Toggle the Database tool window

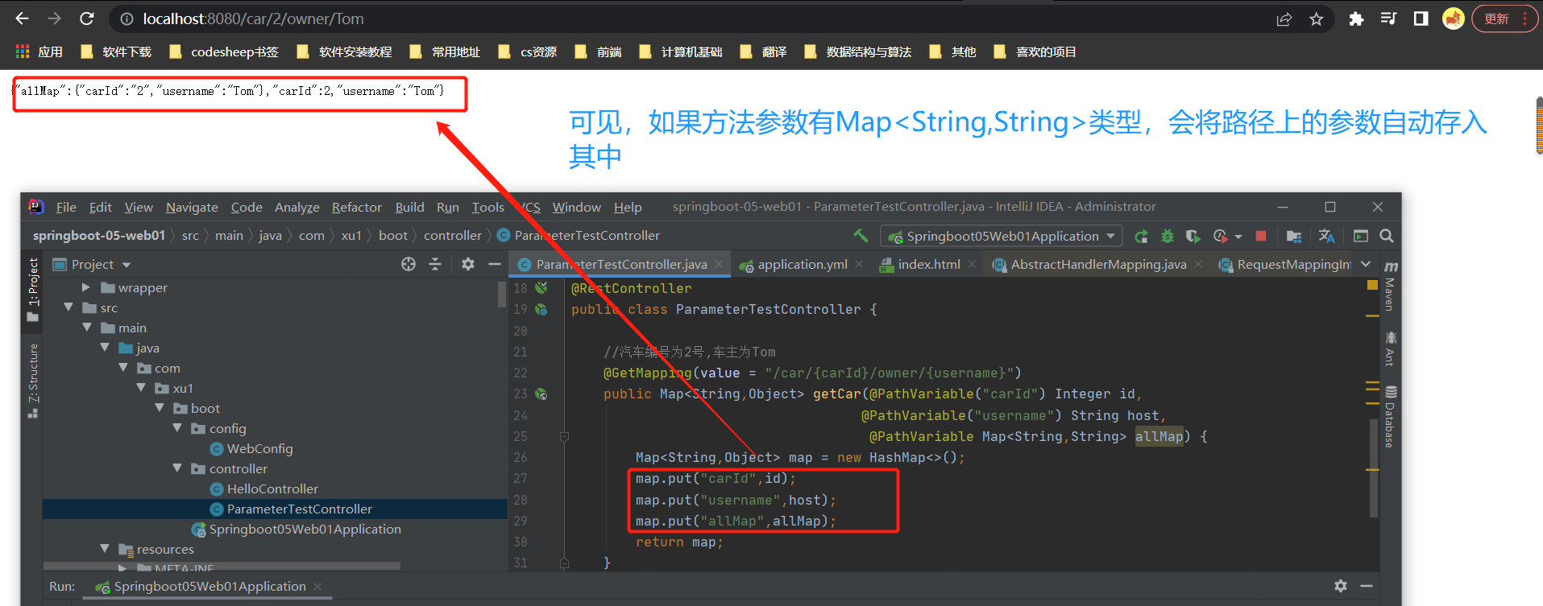click(x=1391, y=416)
